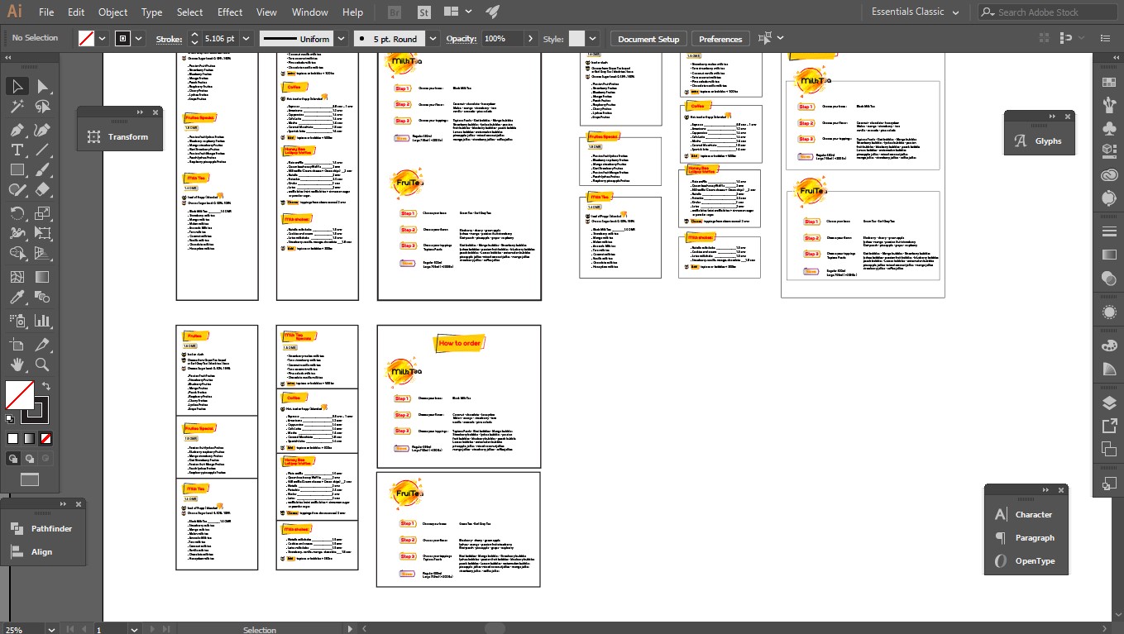The image size is (1124, 634).
Task: Activate the Curvature tool
Action: pos(42,130)
